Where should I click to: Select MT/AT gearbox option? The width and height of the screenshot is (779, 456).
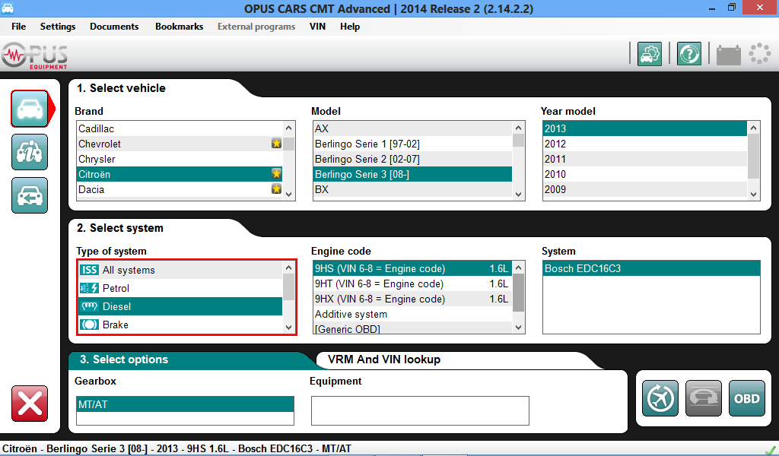[186, 404]
